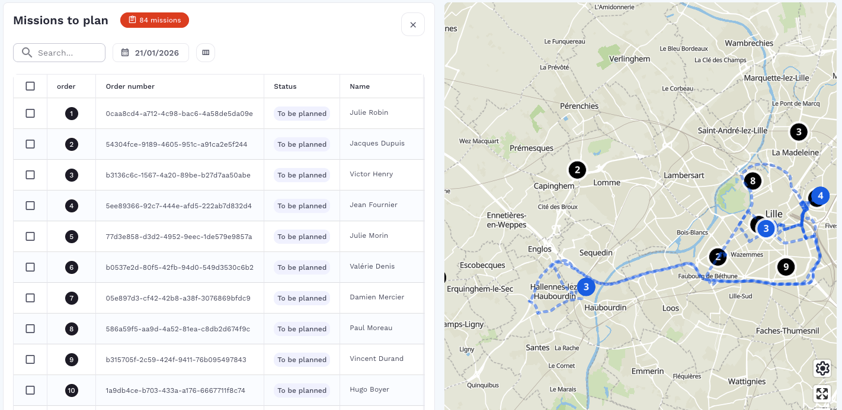The image size is (842, 410).
Task: Click the map fullscreen expand icon
Action: click(x=822, y=394)
